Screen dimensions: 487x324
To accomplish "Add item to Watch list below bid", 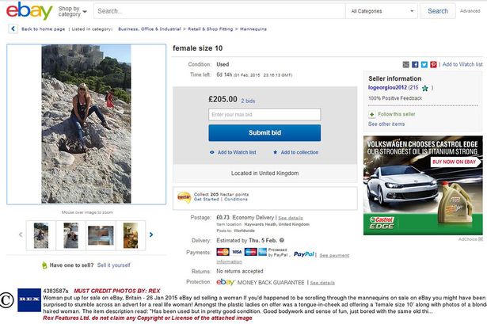I will tap(232, 152).
